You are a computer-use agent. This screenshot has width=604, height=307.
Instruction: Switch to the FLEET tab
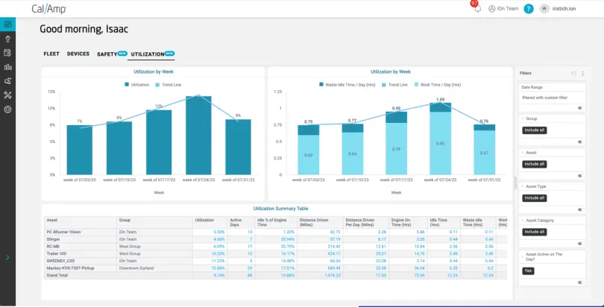pyautogui.click(x=51, y=54)
